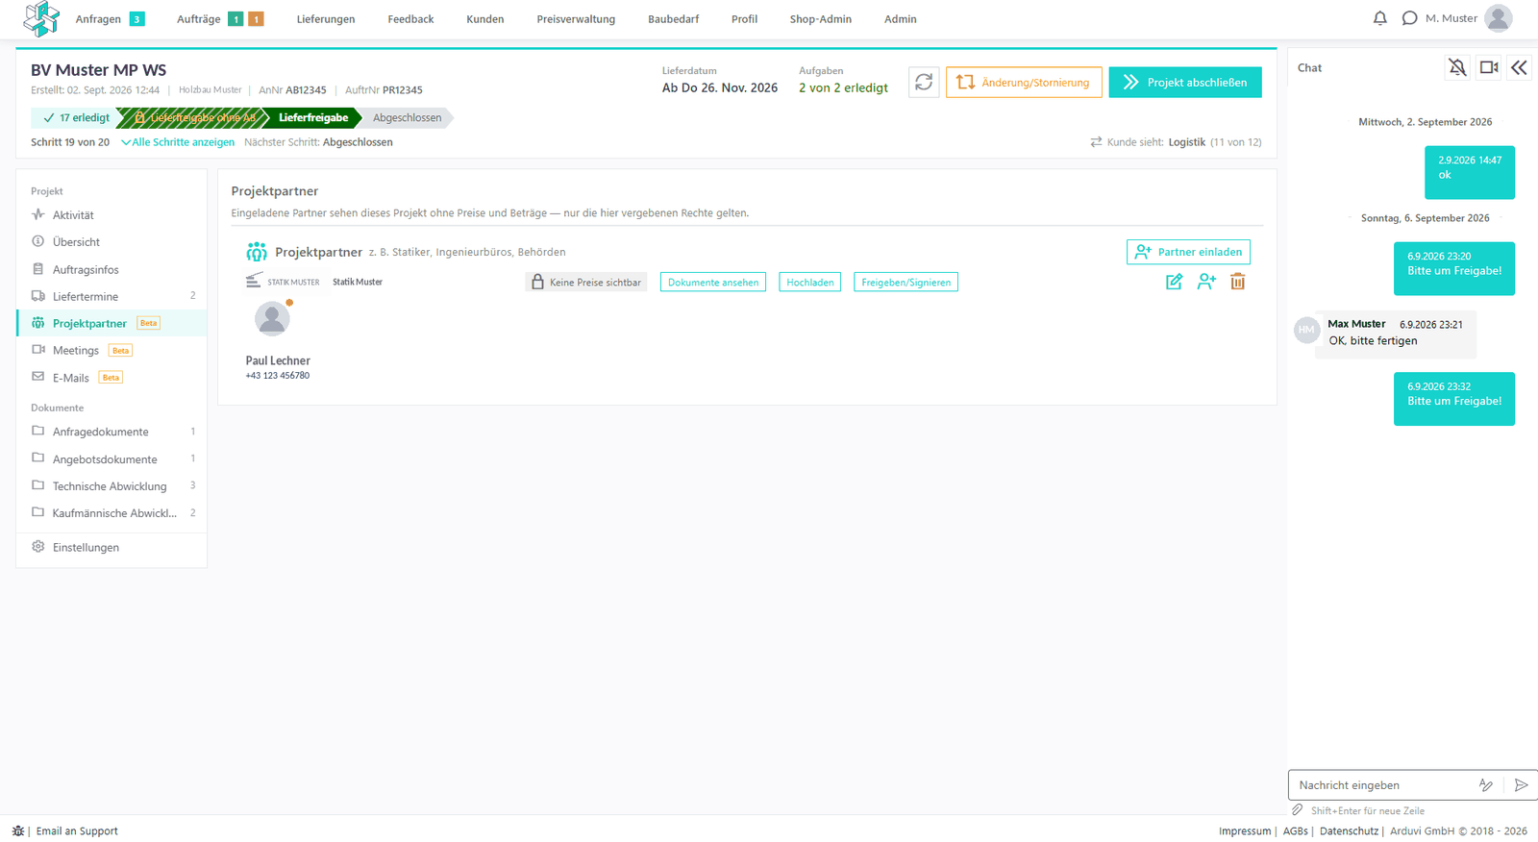Click the Logistik customer view value
Viewport: 1538px width, 842px height.
click(x=1186, y=142)
